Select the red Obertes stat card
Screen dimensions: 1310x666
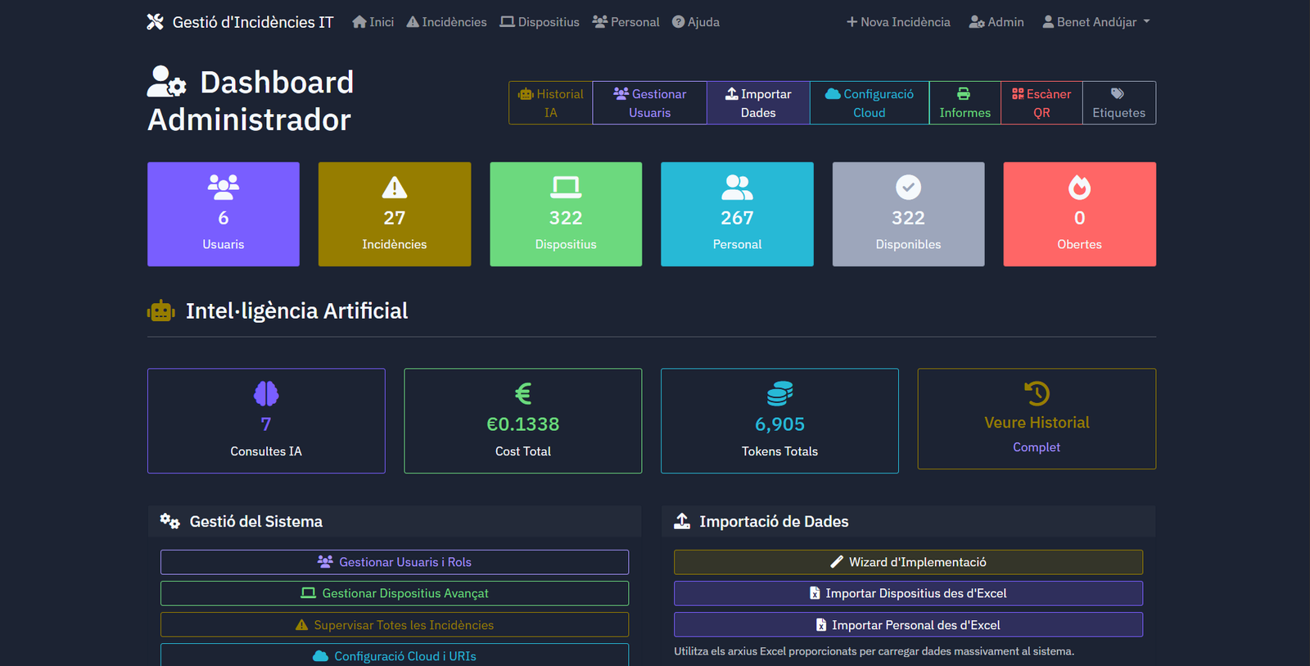coord(1079,214)
